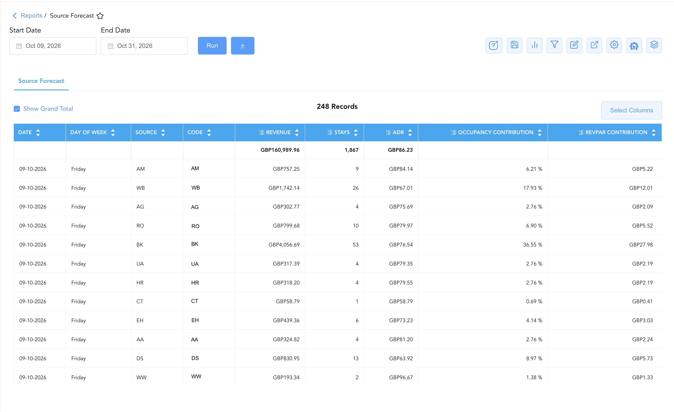674x412 pixels.
Task: Click the download arrow button
Action: click(243, 46)
